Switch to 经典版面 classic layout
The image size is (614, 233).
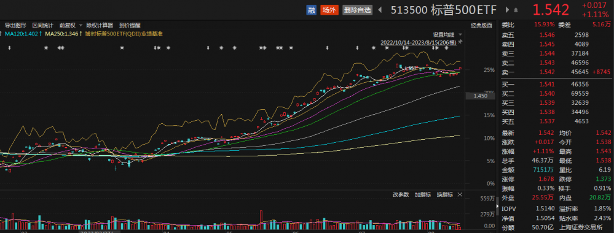pyautogui.click(x=481, y=25)
